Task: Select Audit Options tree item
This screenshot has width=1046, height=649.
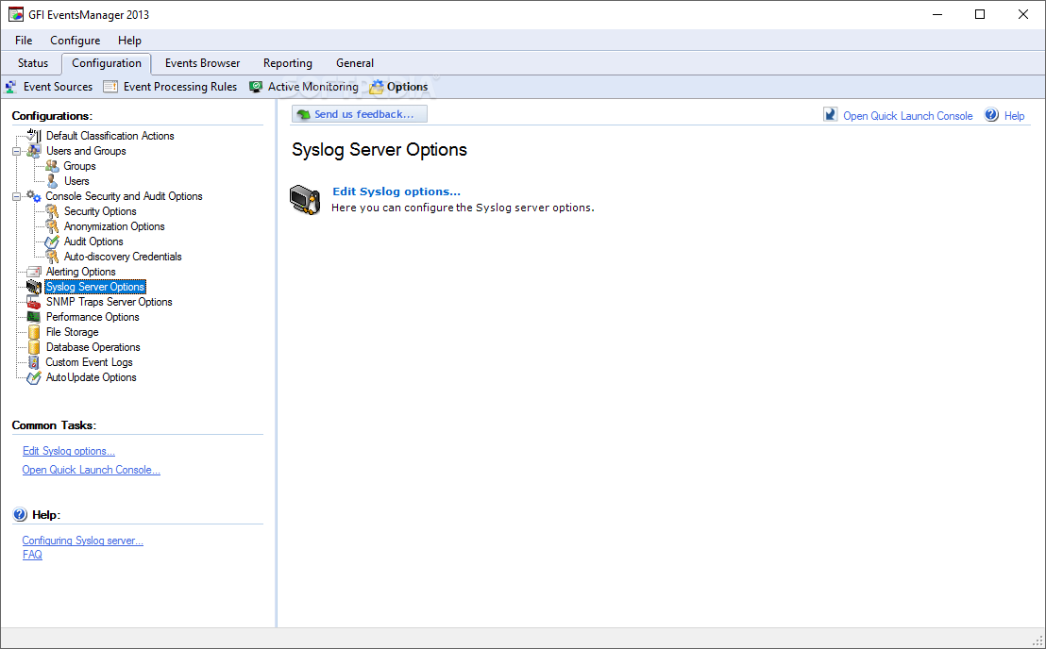Action: click(x=93, y=241)
